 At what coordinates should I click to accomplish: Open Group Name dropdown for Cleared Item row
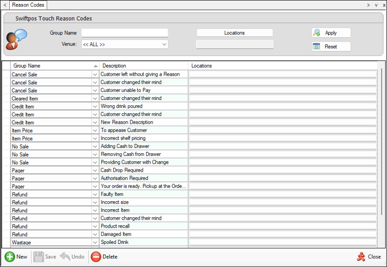click(95, 99)
